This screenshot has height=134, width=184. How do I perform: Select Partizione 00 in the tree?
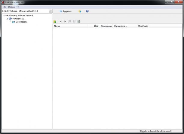(18, 19)
